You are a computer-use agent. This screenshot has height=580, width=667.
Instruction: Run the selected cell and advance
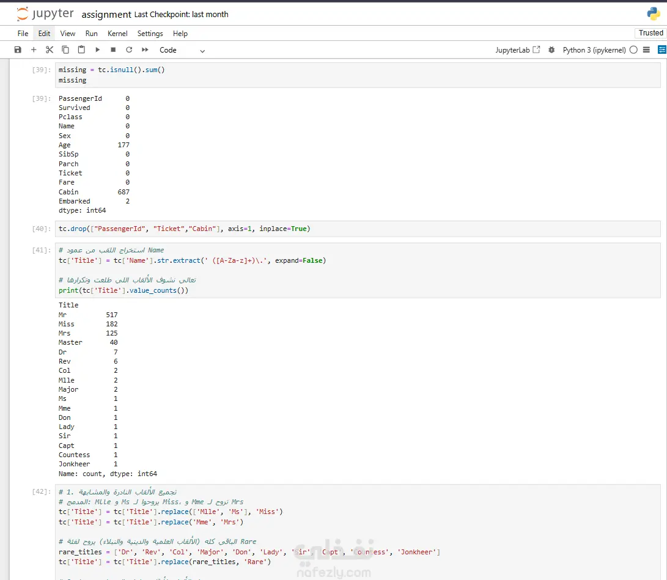click(97, 50)
